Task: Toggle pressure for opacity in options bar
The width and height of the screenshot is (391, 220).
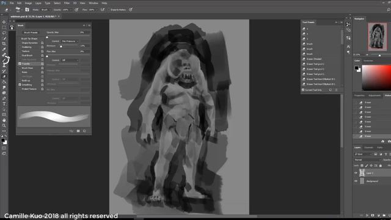Action: [x=76, y=10]
